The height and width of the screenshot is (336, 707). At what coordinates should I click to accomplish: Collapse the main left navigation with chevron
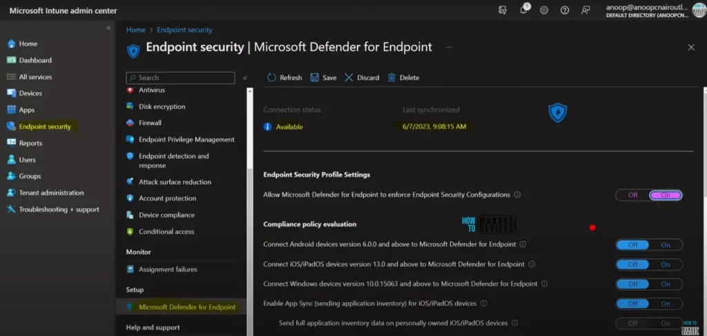[x=108, y=28]
